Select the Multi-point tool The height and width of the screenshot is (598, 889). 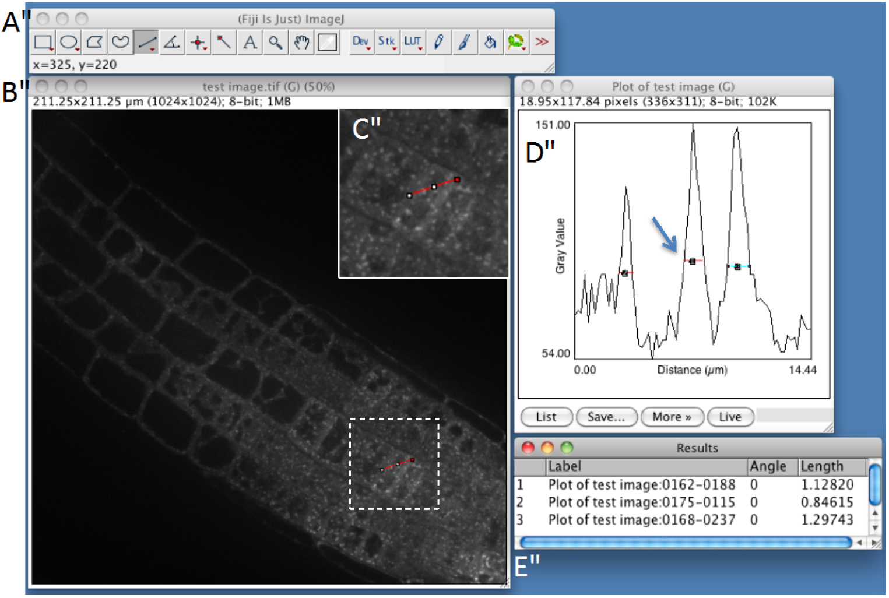point(198,42)
